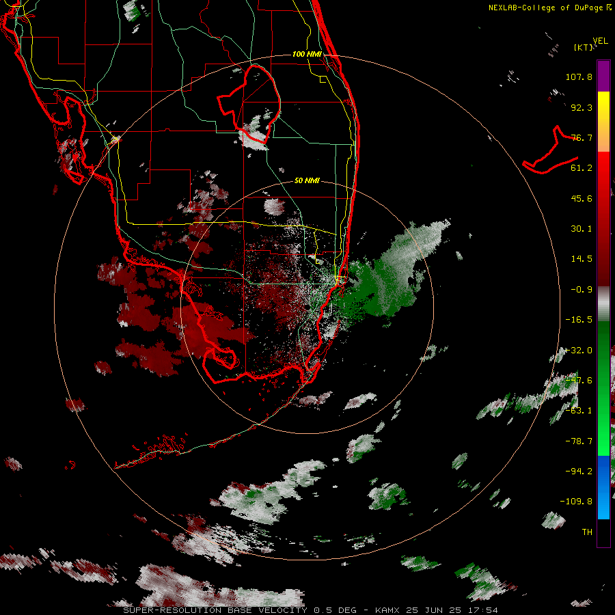Click the [KT] units label
Viewport: 615px width, 615px height.
coord(584,47)
